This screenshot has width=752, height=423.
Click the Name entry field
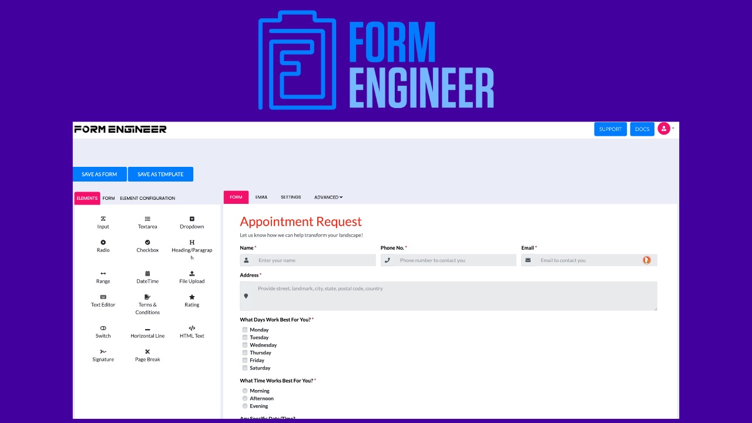coord(311,260)
